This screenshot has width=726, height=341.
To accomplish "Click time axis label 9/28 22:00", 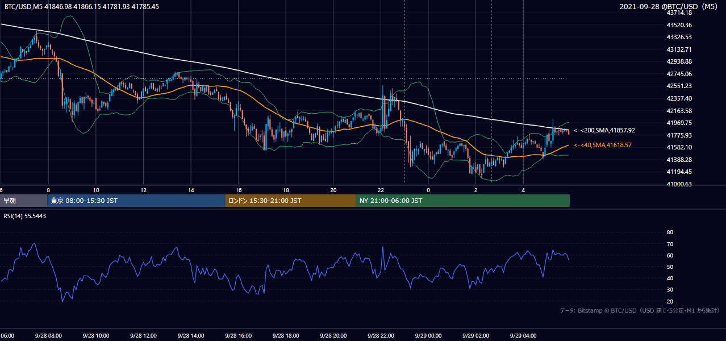I will coord(381,335).
